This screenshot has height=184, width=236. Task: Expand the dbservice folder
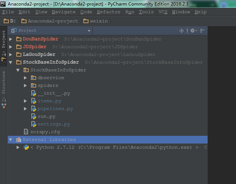pyautogui.click(x=25, y=78)
